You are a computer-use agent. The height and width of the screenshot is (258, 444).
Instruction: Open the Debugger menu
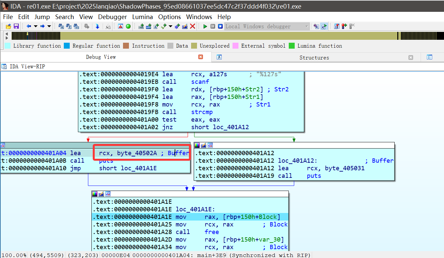click(112, 17)
